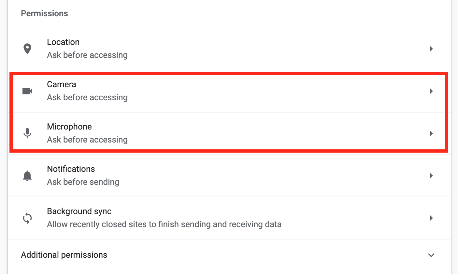Screen dimensions: 458x274
Task: Open the Location permission settings
Action: (x=229, y=49)
